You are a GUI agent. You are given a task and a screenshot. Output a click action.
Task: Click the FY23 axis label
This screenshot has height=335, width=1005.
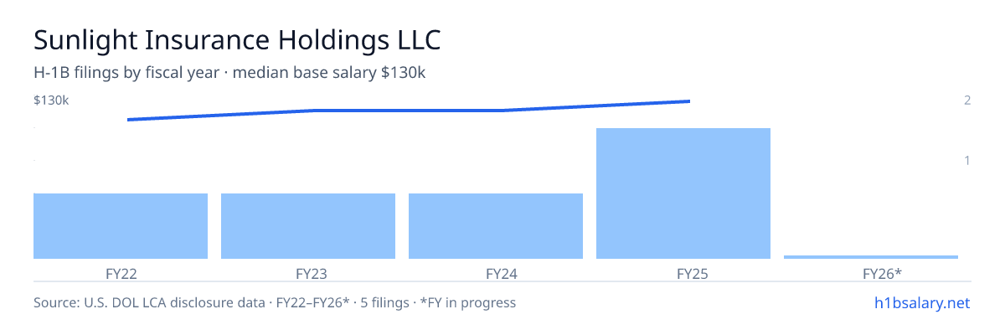[308, 273]
